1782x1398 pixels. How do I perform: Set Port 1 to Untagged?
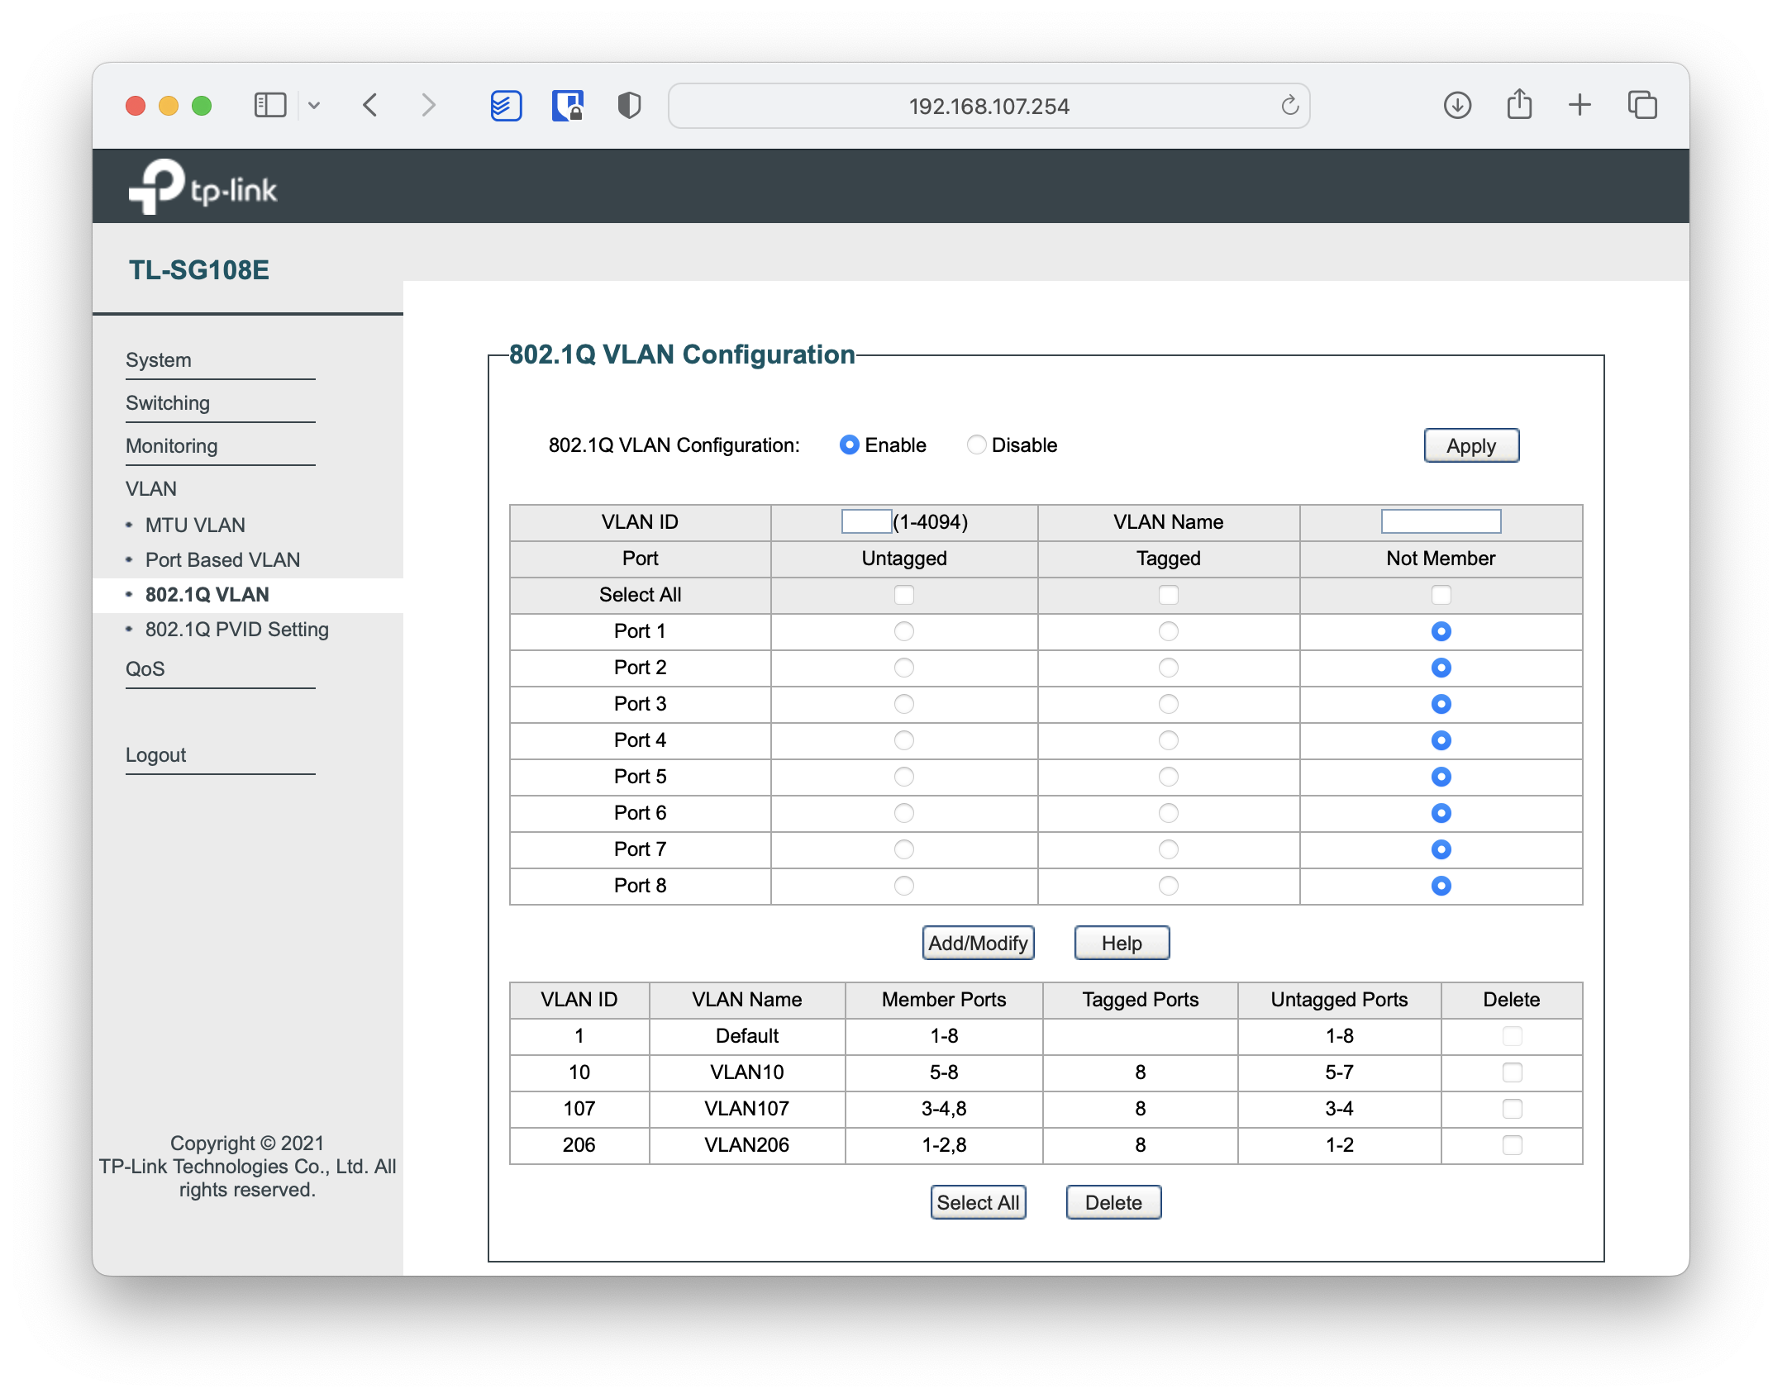(x=904, y=631)
